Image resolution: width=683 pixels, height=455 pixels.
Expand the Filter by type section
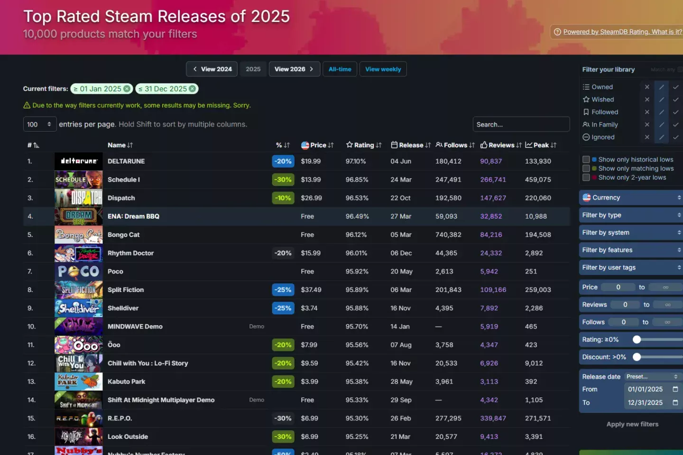pyautogui.click(x=630, y=215)
